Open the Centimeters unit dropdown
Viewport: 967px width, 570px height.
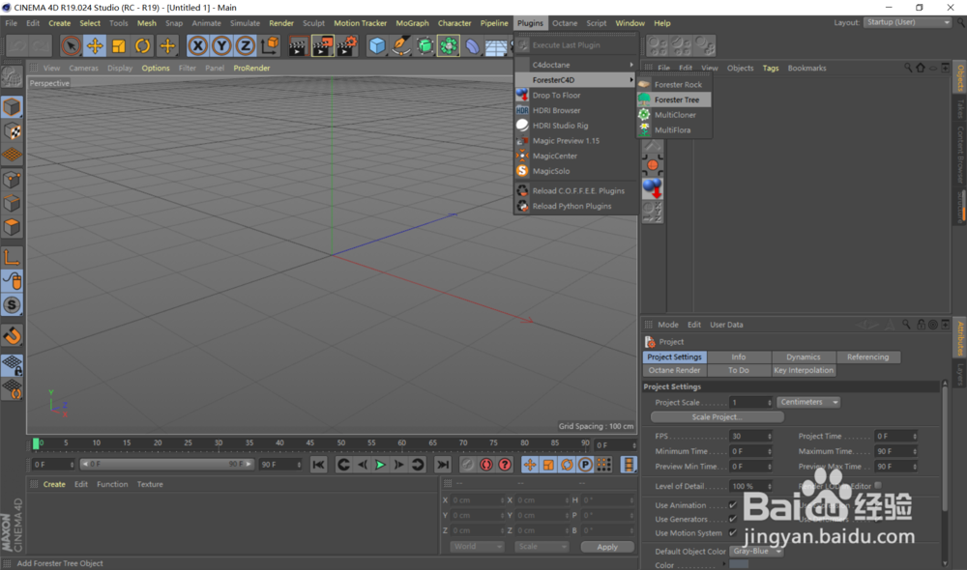808,403
